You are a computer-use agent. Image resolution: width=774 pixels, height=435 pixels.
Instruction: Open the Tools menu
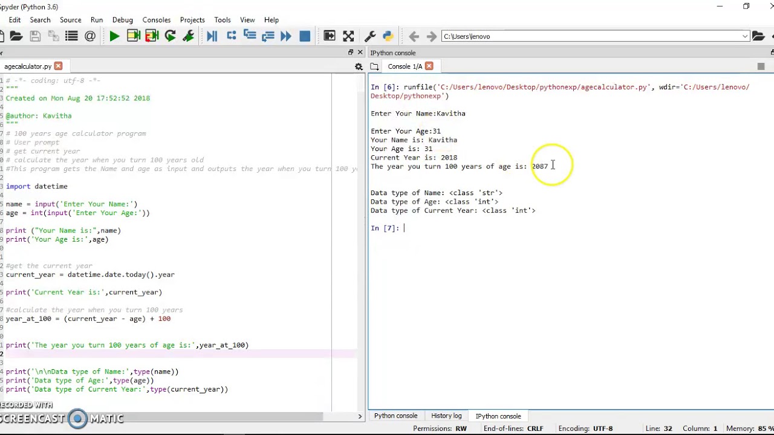(223, 20)
